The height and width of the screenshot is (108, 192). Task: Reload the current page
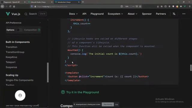click(10, 6)
